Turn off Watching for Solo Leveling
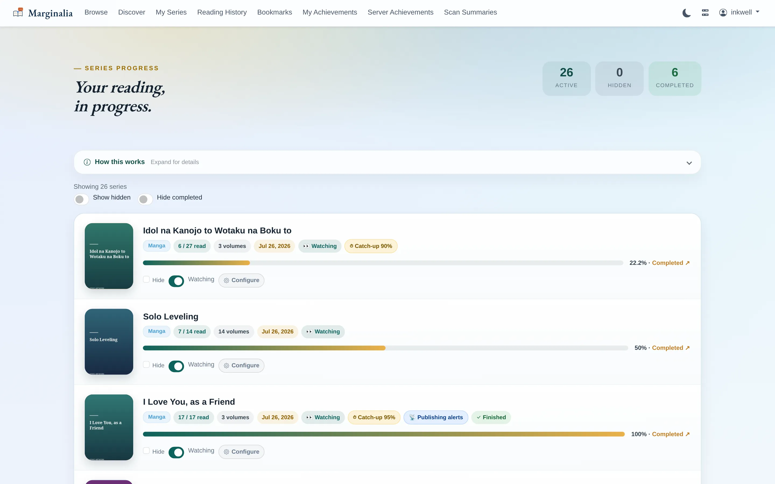This screenshot has width=775, height=484. click(176, 366)
